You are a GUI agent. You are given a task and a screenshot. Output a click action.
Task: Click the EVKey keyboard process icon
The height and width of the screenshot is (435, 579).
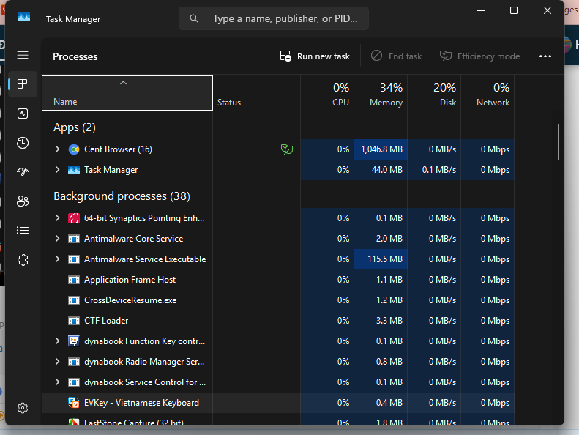(x=74, y=403)
